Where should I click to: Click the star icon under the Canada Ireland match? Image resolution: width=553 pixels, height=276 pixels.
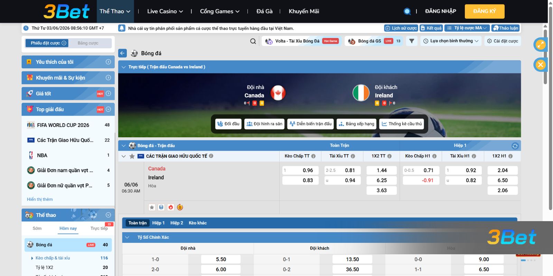click(152, 207)
